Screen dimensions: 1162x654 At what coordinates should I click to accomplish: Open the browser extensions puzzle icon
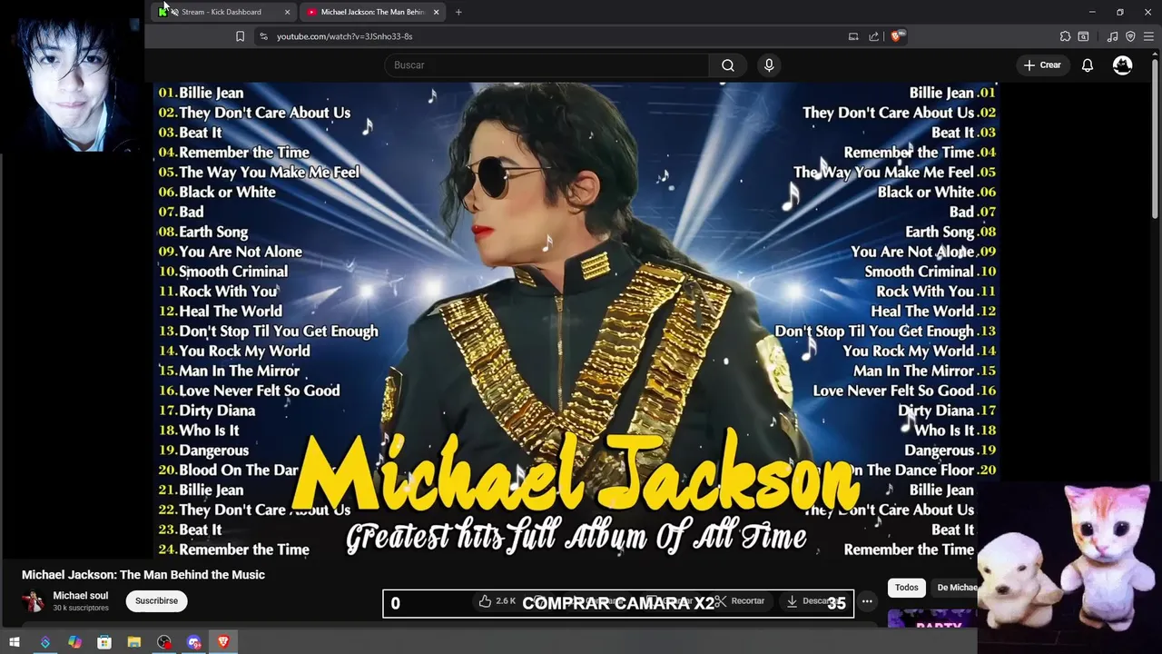pos(1065,36)
